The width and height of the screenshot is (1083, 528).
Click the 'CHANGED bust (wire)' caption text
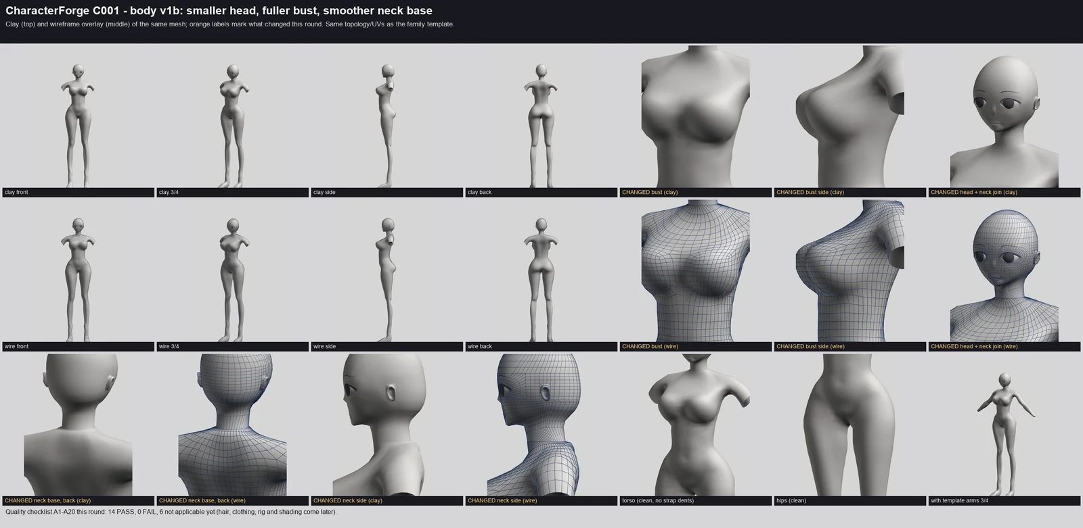click(650, 347)
